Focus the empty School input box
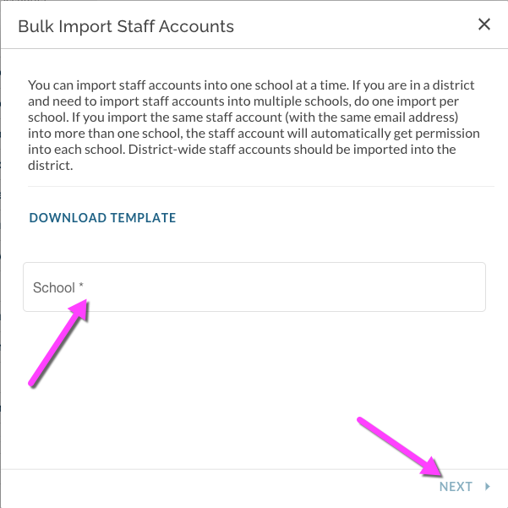This screenshot has height=508, width=508. 254,287
